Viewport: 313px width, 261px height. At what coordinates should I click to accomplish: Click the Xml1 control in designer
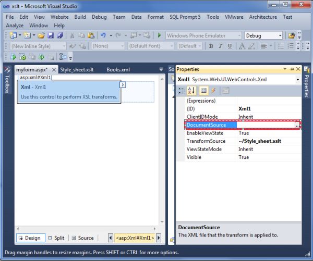tap(69, 92)
